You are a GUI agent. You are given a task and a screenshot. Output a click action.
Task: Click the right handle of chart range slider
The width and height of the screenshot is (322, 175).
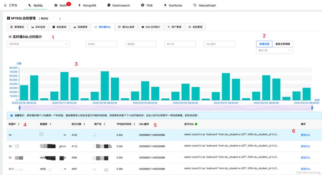pos(312,108)
